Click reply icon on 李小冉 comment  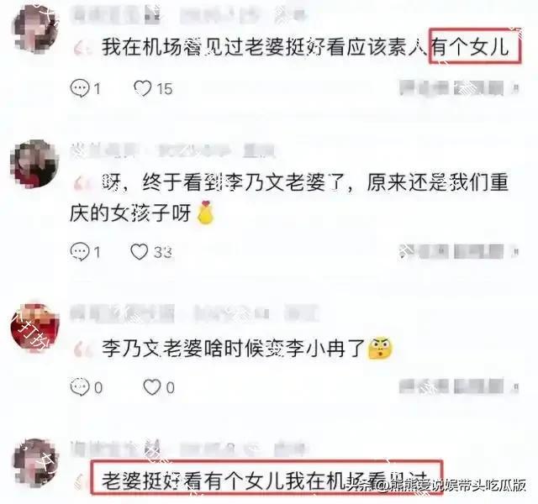pos(80,387)
